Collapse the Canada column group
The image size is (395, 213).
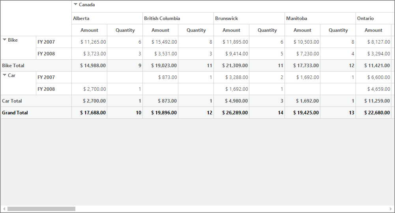point(75,4)
